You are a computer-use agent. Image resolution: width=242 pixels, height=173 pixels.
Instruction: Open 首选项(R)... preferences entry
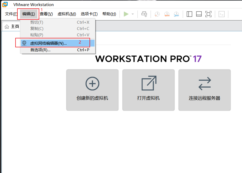coord(58,50)
